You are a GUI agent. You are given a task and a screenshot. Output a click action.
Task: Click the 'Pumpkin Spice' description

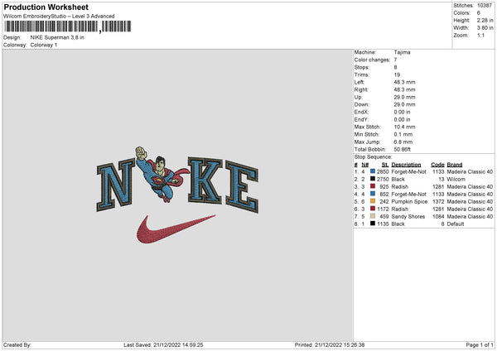tap(409, 201)
